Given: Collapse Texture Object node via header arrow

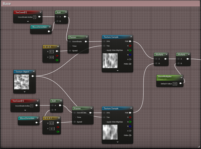Looking at the screenshot, I should coord(34,72).
